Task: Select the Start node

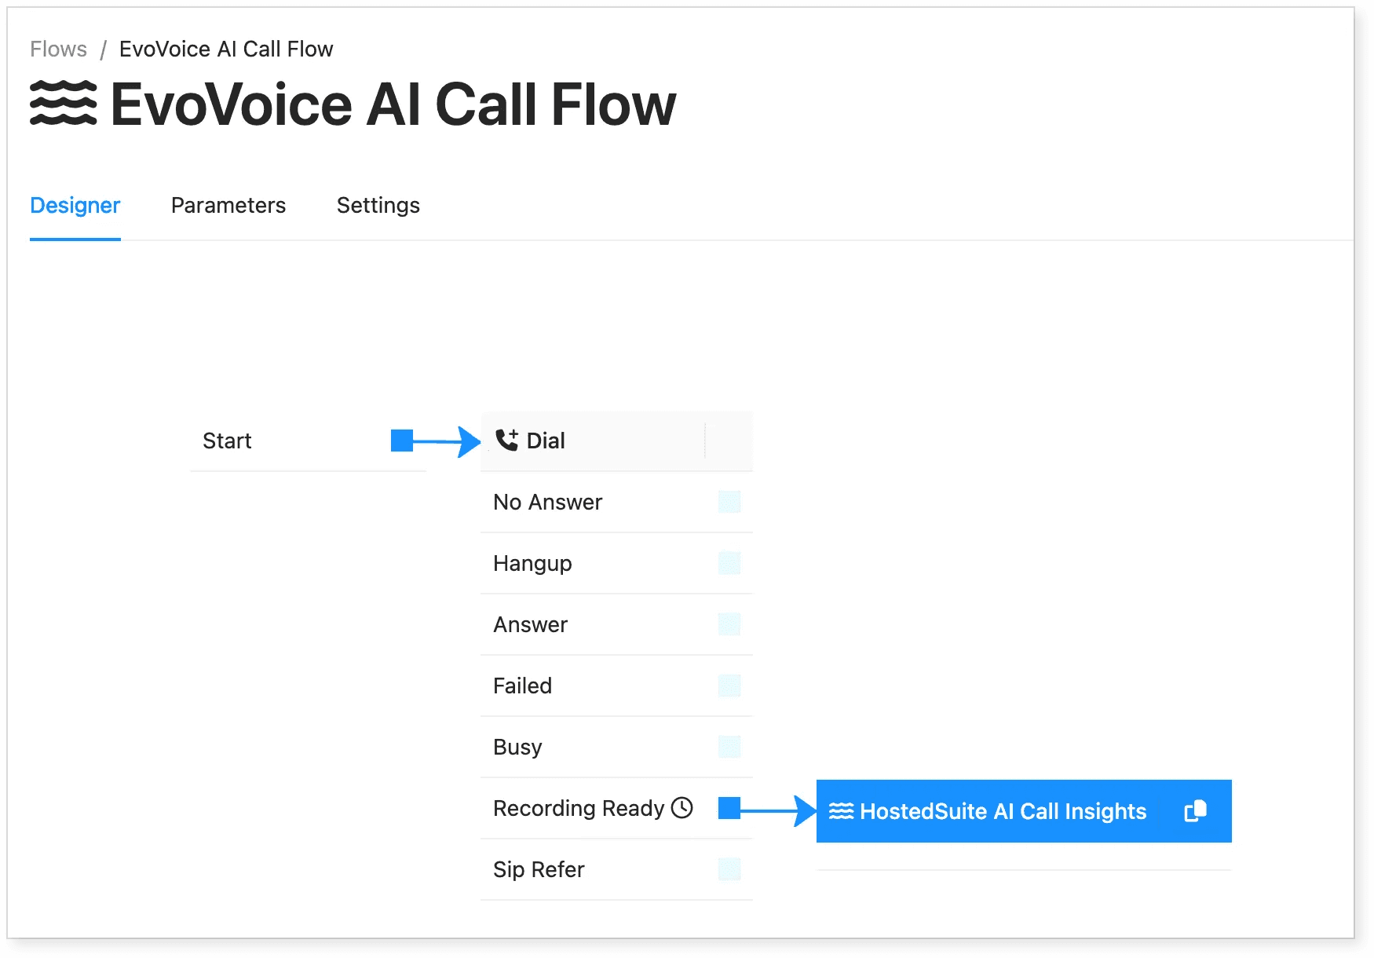Action: (308, 441)
